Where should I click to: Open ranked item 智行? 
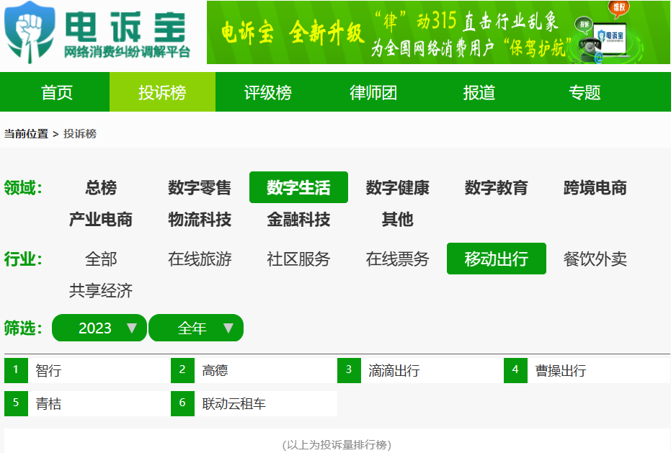(x=48, y=370)
